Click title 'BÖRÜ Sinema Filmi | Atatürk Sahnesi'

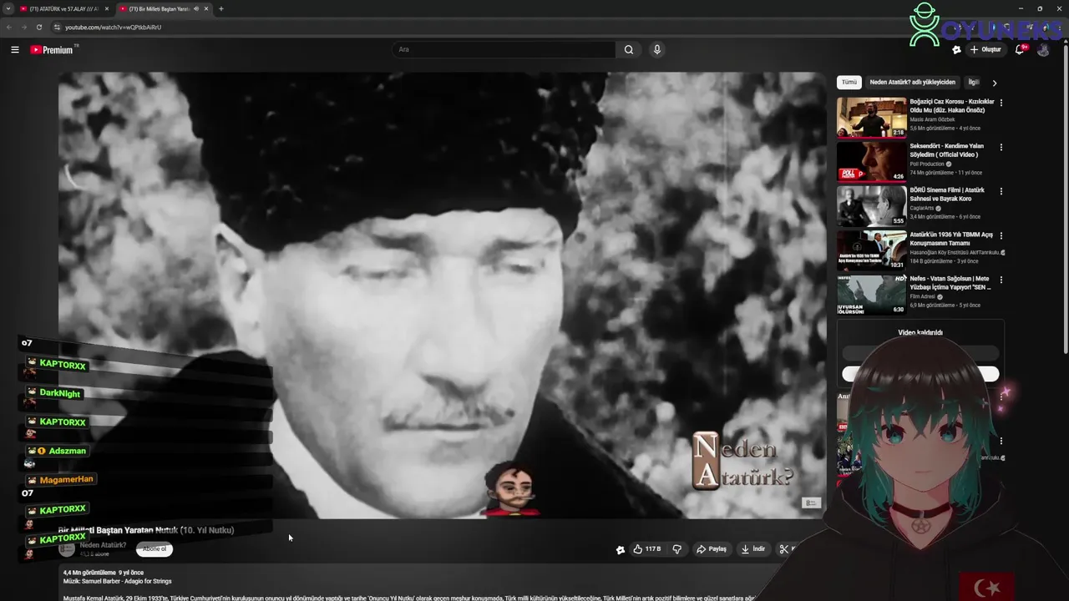948,194
